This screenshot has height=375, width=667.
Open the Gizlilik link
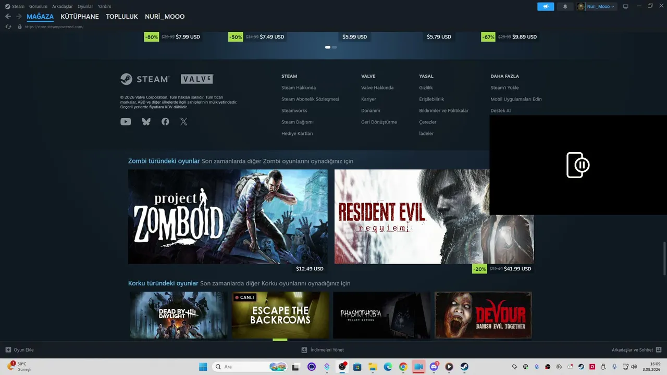(426, 87)
